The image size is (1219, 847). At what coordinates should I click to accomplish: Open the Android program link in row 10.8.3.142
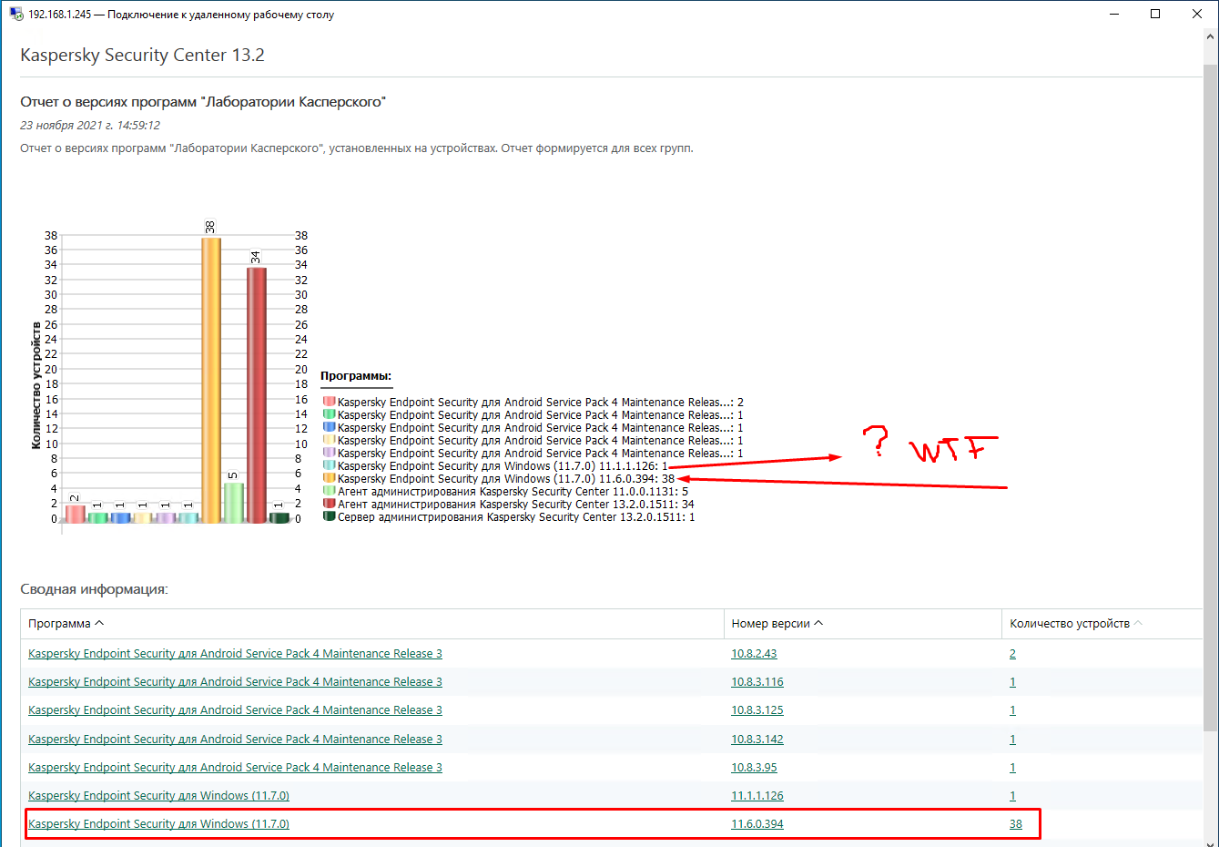click(x=235, y=740)
